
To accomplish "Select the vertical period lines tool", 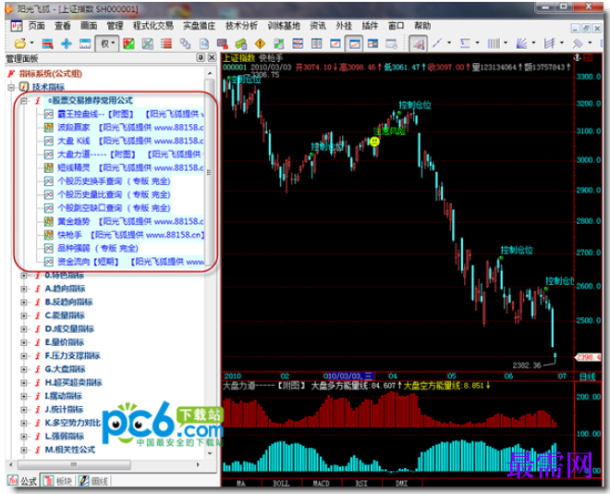I will pyautogui.click(x=494, y=43).
